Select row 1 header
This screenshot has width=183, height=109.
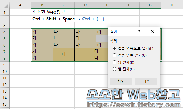point(5,12)
